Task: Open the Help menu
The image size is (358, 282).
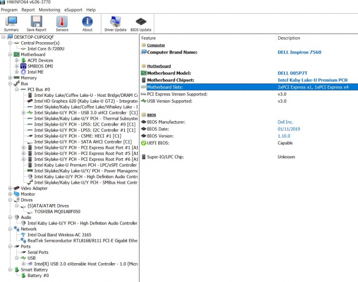Action: (x=91, y=10)
